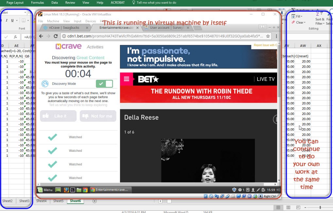Switch Excel to Normal view

(278, 207)
